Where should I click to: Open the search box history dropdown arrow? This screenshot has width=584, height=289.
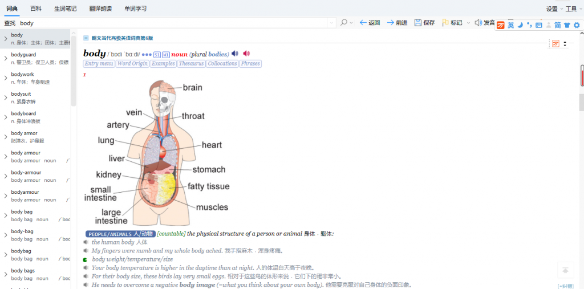click(331, 23)
